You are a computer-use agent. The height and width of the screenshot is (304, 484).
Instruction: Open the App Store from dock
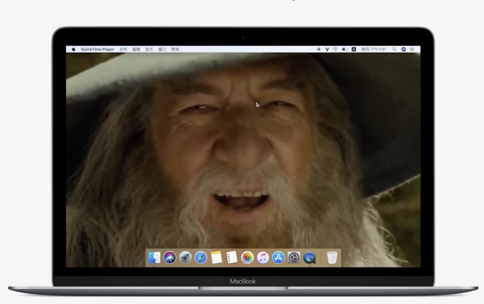(x=278, y=258)
